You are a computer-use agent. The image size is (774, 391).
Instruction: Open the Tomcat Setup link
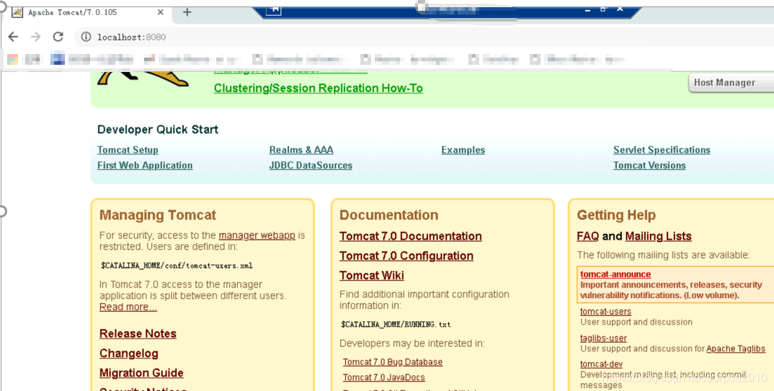coord(128,150)
